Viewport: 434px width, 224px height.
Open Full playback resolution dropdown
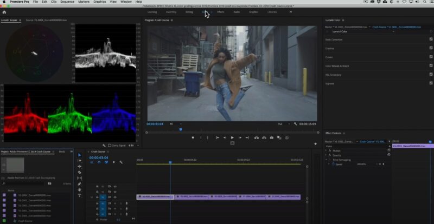pyautogui.click(x=284, y=124)
